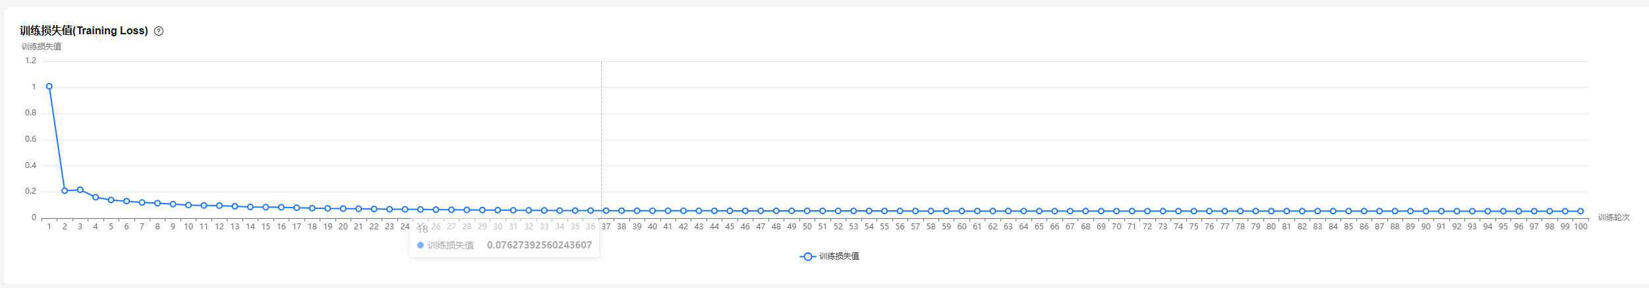Click the 训练损失值 legend label text
The image size is (1649, 288).
point(839,256)
